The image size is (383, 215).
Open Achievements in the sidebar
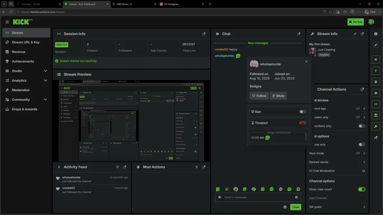point(26,62)
